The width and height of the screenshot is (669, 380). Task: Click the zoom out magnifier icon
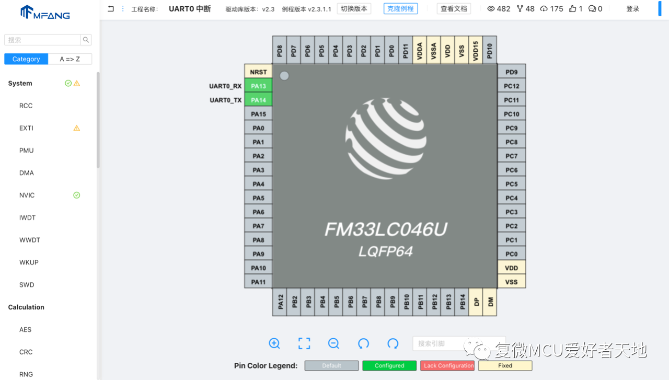pyautogui.click(x=334, y=343)
